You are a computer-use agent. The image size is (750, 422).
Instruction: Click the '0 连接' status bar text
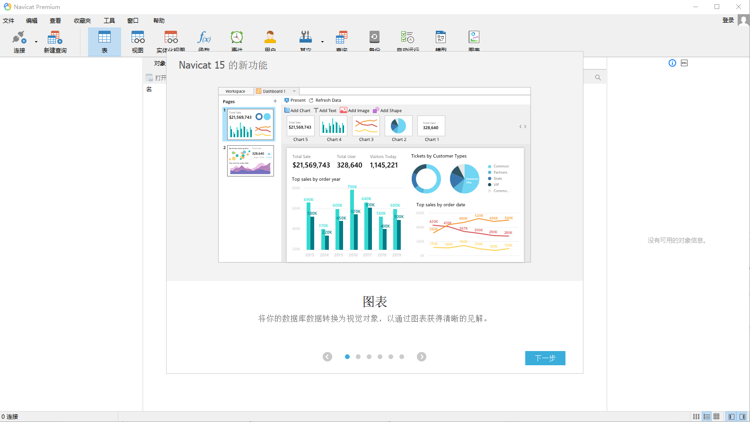click(10, 417)
